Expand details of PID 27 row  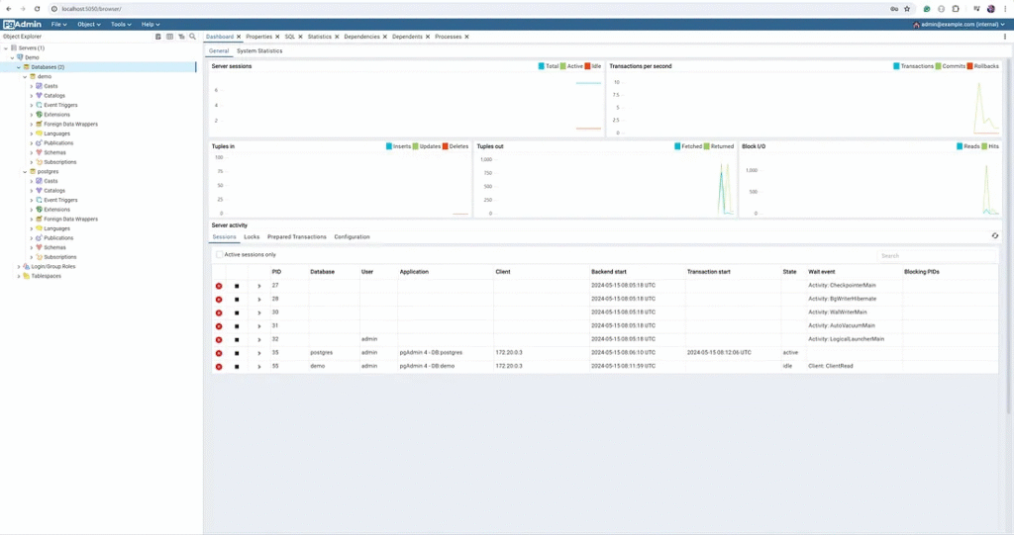click(x=259, y=286)
